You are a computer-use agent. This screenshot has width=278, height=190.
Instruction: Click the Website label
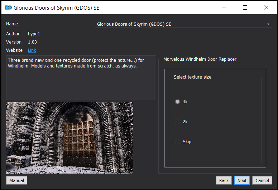(x=14, y=50)
